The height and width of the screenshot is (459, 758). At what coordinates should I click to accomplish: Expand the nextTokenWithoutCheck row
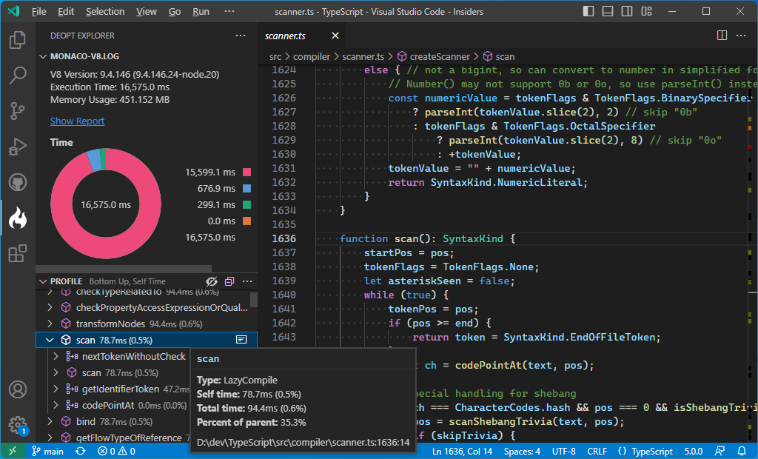[56, 356]
